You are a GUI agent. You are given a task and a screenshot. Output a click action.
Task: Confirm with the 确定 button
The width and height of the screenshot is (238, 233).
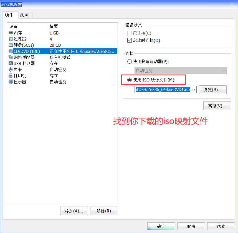tap(161, 226)
